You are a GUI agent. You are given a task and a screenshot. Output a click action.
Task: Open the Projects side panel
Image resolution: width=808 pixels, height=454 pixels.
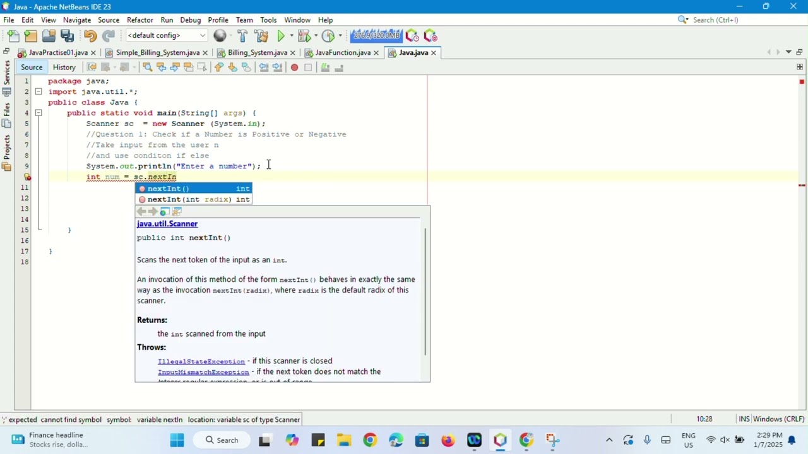point(6,153)
